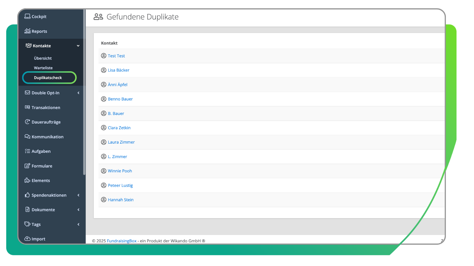
Task: Click the Aufgaben checklist icon
Action: tap(27, 151)
